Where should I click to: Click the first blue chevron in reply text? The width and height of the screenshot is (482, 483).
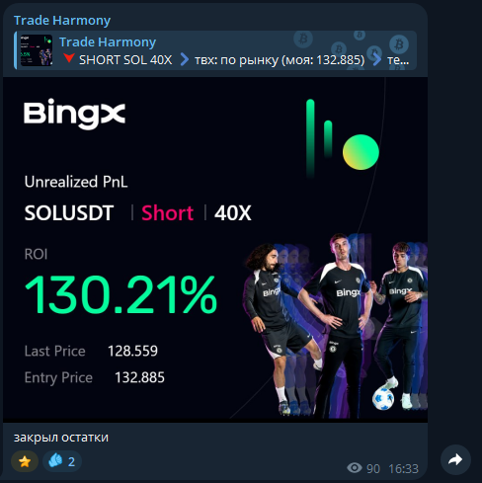point(185,60)
